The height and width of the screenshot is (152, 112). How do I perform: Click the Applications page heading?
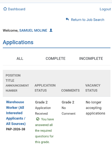(18, 42)
